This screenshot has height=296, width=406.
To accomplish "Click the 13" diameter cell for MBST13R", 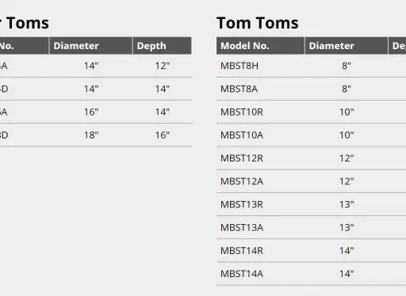I will tap(347, 204).
